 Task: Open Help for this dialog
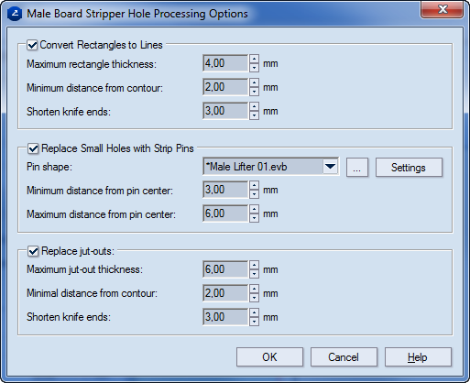pyautogui.click(x=418, y=356)
